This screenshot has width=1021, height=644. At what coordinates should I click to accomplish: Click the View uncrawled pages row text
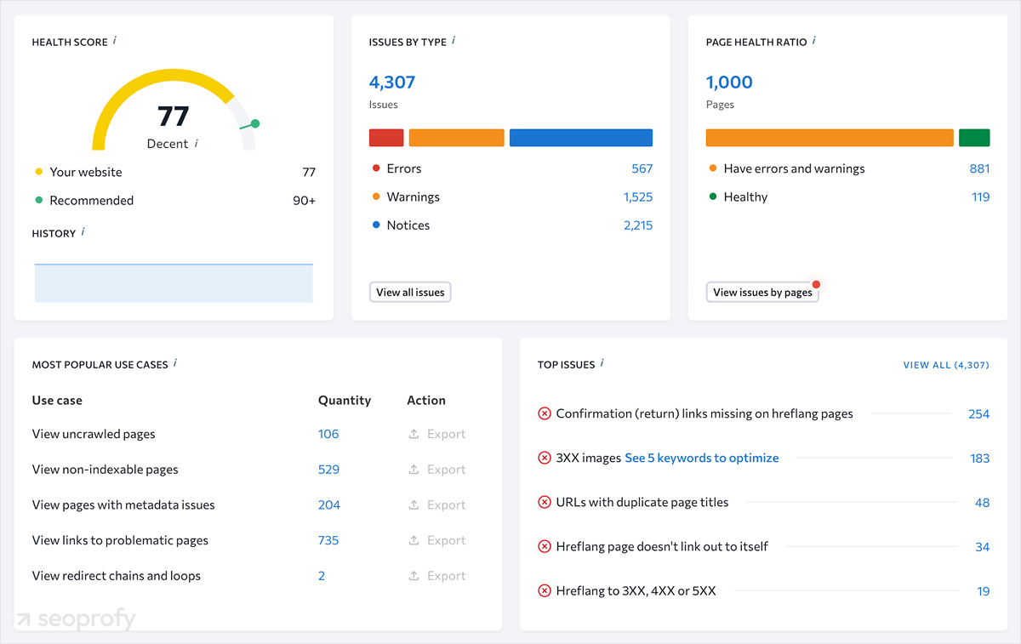94,434
